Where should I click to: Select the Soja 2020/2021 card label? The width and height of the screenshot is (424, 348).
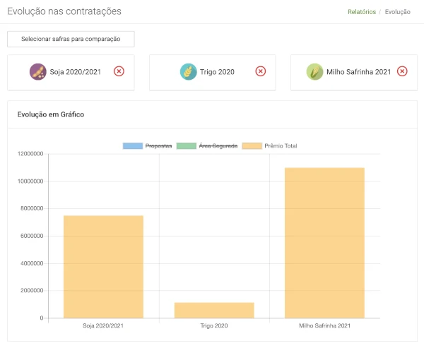[75, 72]
